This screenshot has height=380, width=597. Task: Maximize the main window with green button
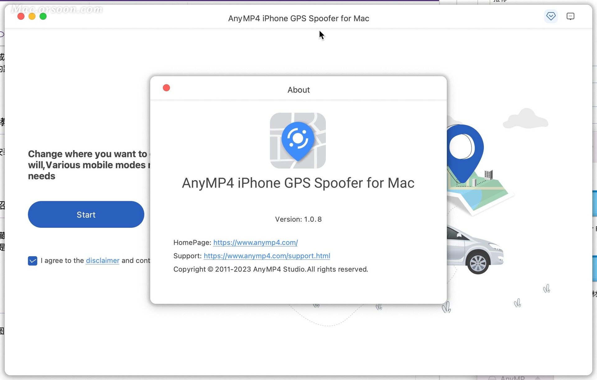click(x=43, y=16)
